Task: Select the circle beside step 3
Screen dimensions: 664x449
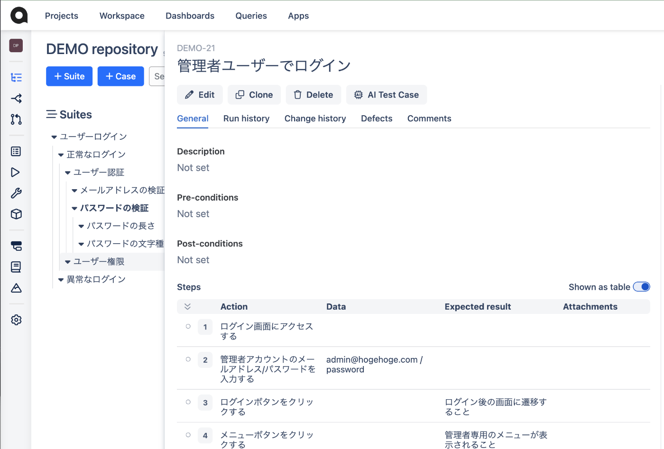Action: (188, 402)
